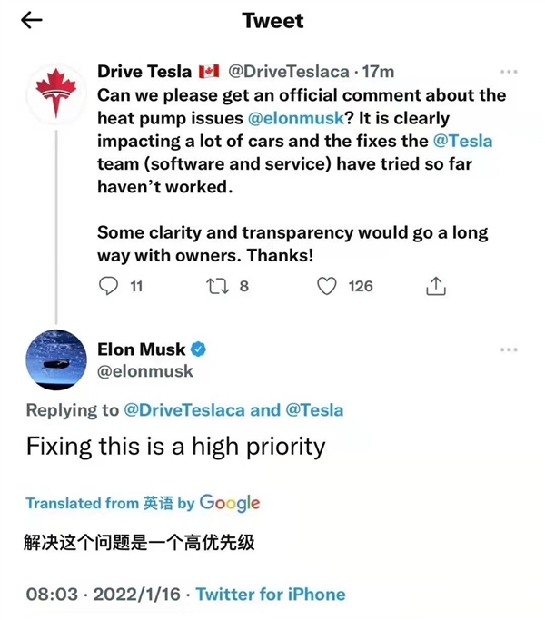
Task: Tap the Translated from by Google label
Action: coord(143,503)
